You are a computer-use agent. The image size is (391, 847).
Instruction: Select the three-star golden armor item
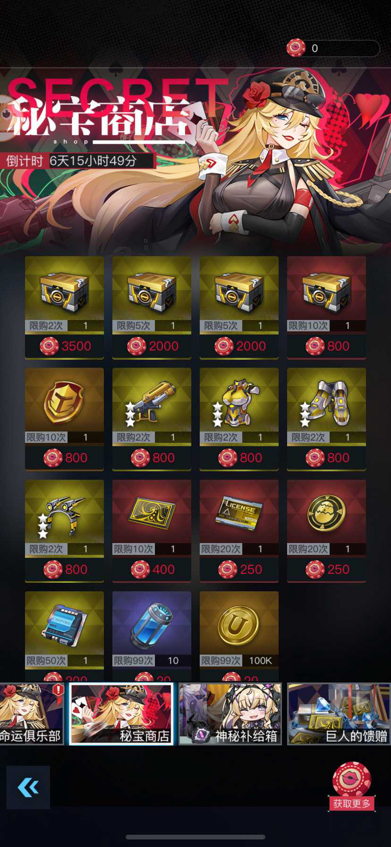pos(239,419)
